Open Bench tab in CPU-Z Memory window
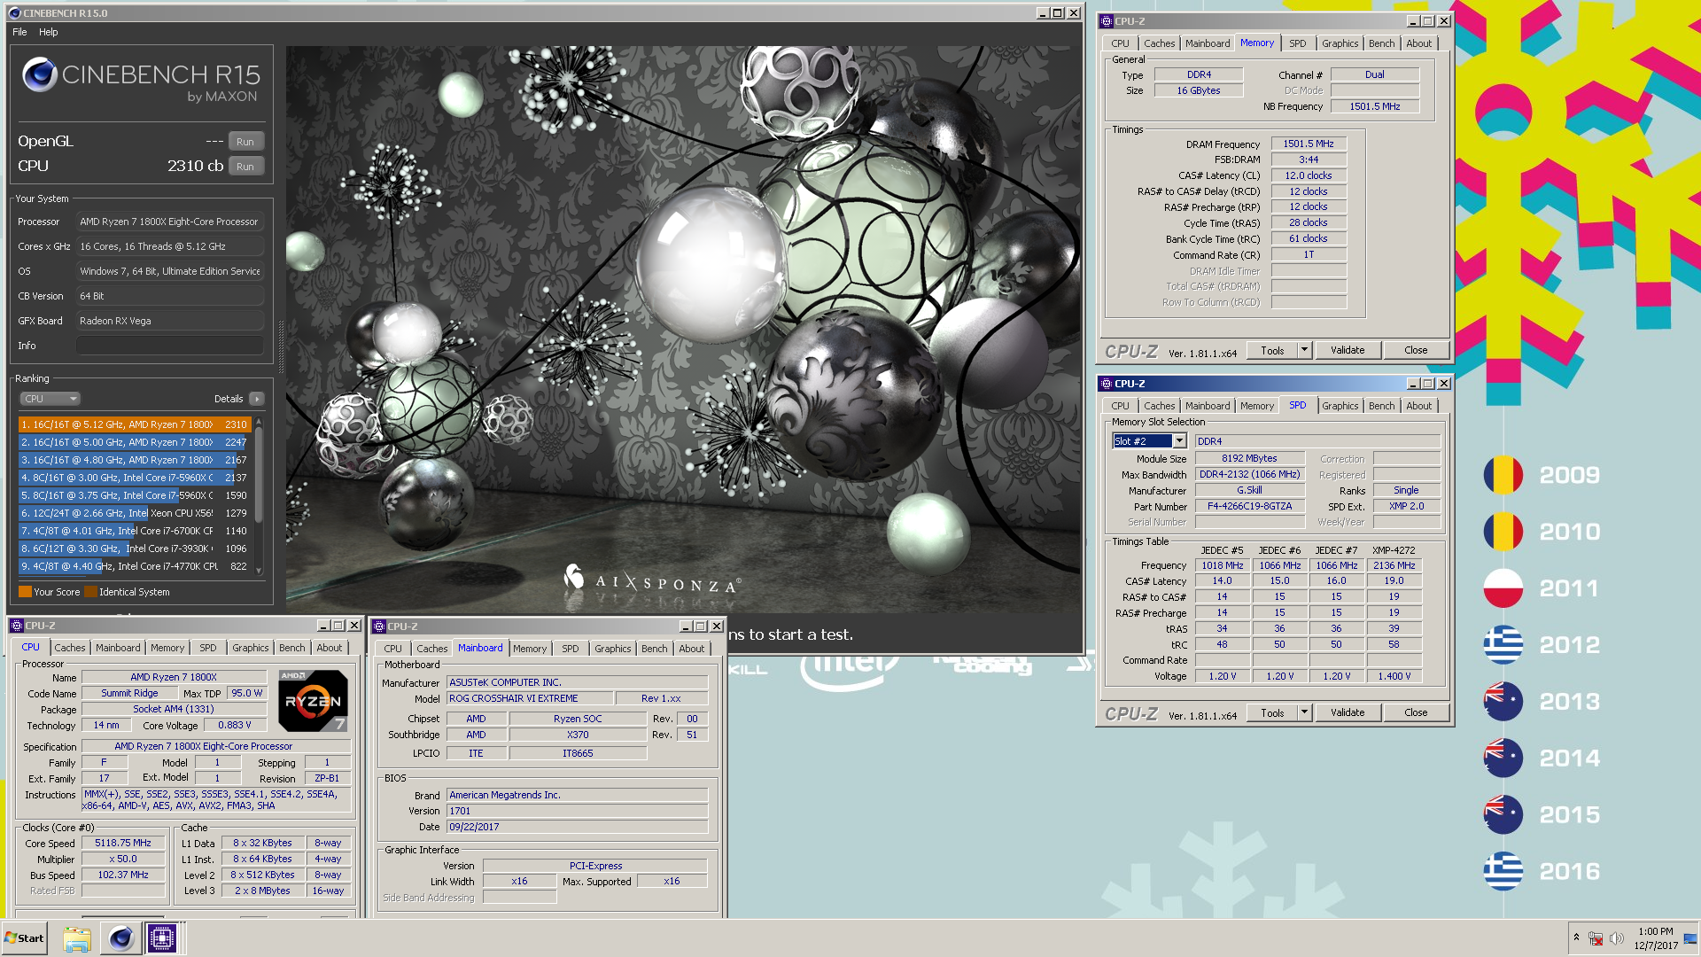This screenshot has width=1701, height=957. click(x=1381, y=43)
